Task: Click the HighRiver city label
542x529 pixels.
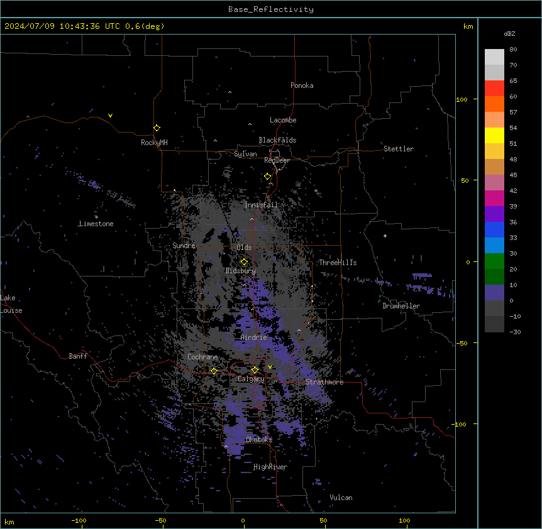Action: 270,467
